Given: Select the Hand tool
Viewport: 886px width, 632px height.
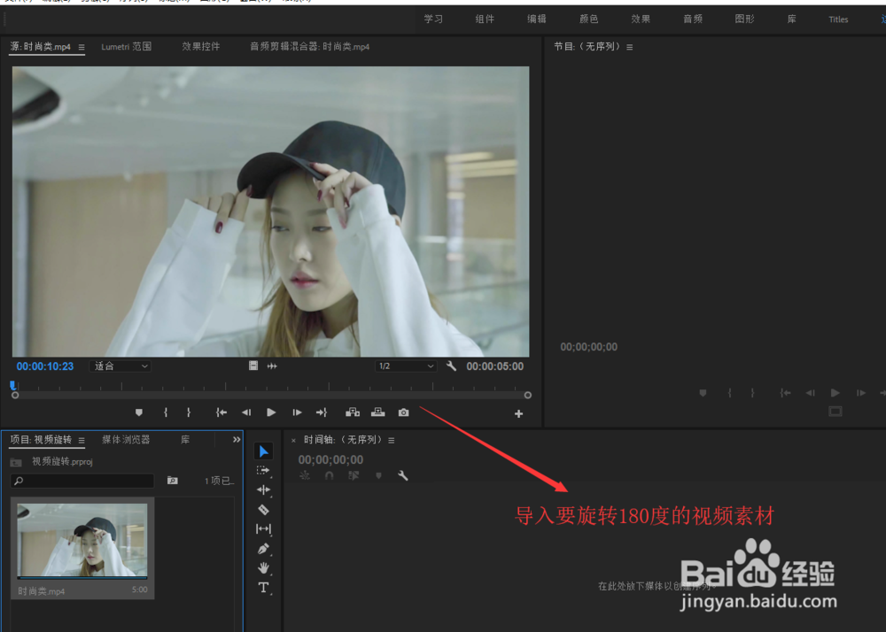Looking at the screenshot, I should click(263, 567).
